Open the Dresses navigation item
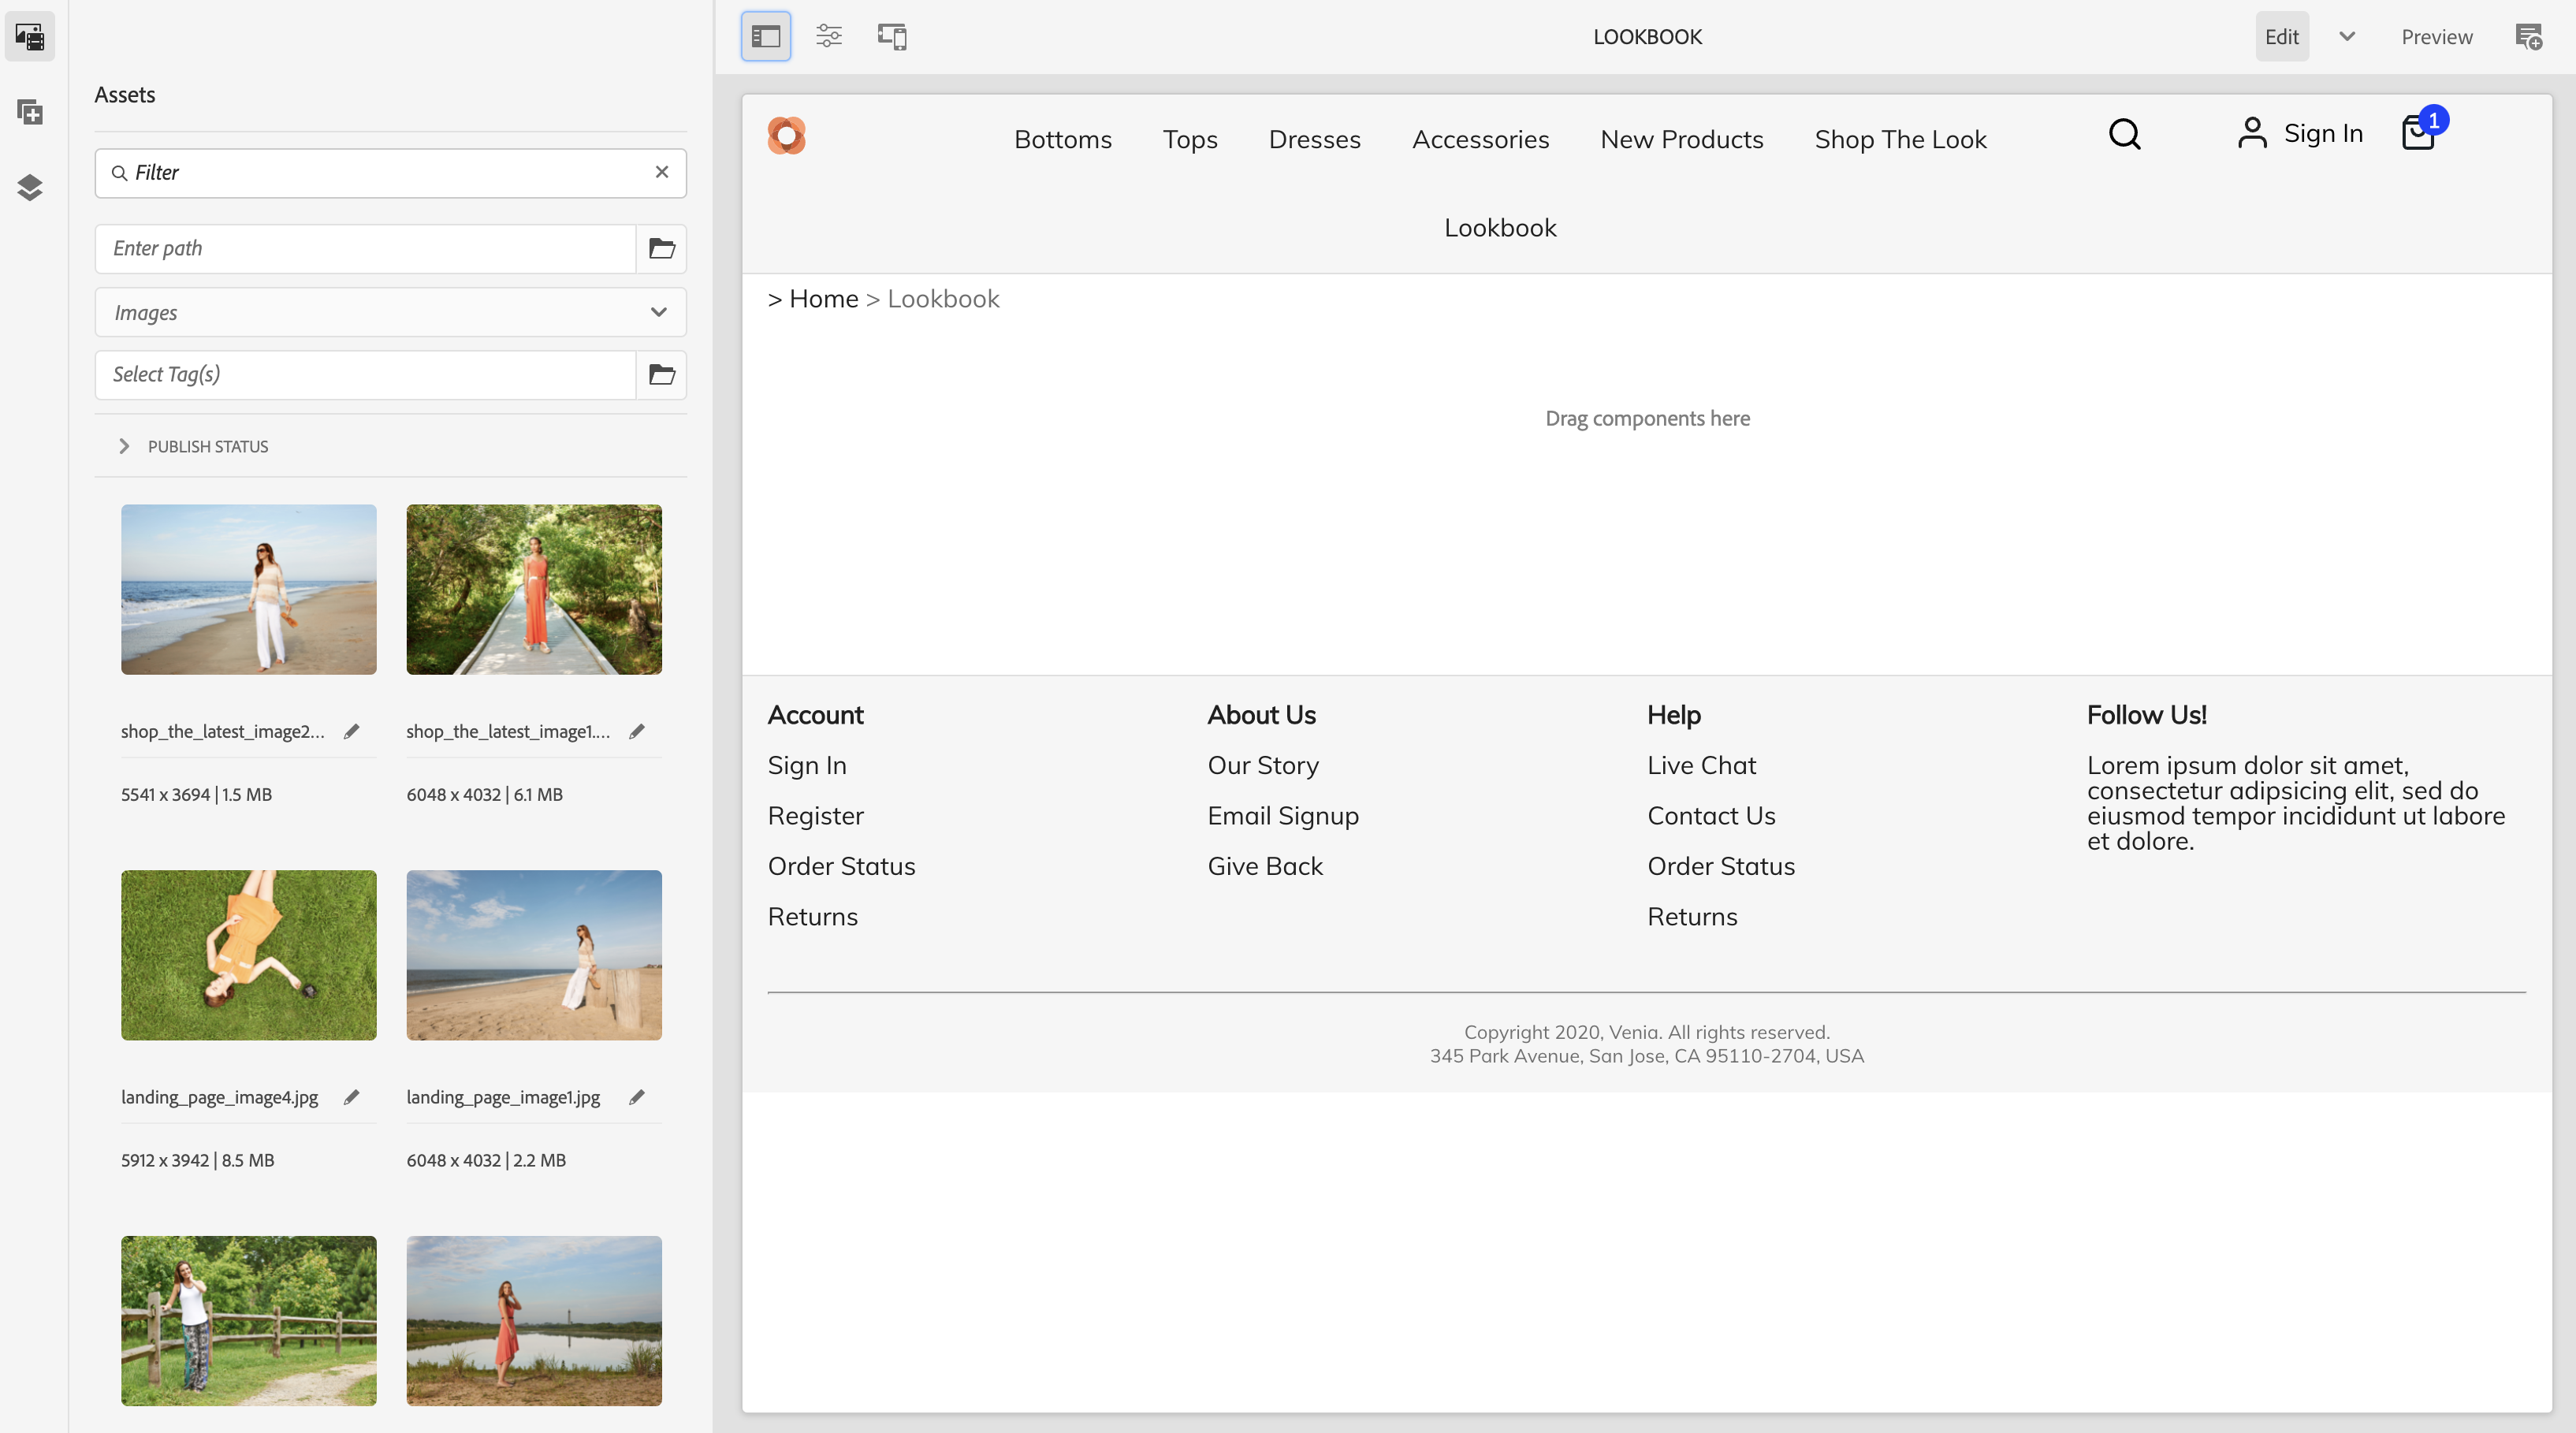2576x1433 pixels. click(1314, 139)
